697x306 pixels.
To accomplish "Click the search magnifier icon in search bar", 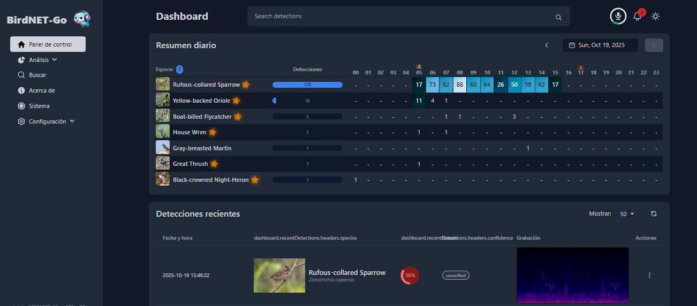I will click(558, 17).
